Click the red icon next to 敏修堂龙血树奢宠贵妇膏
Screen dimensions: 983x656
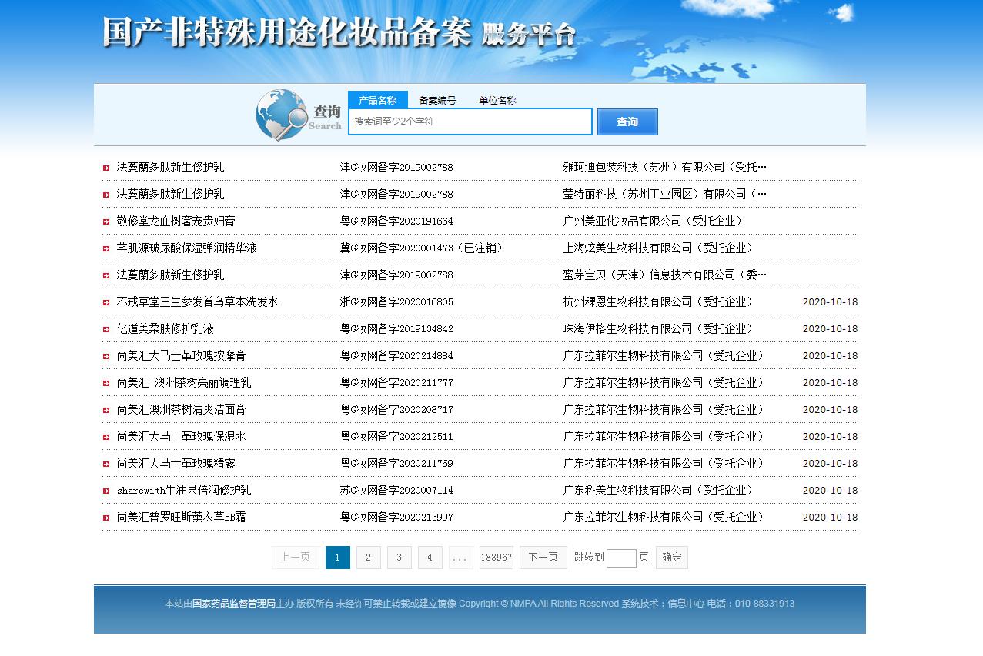[x=105, y=221]
